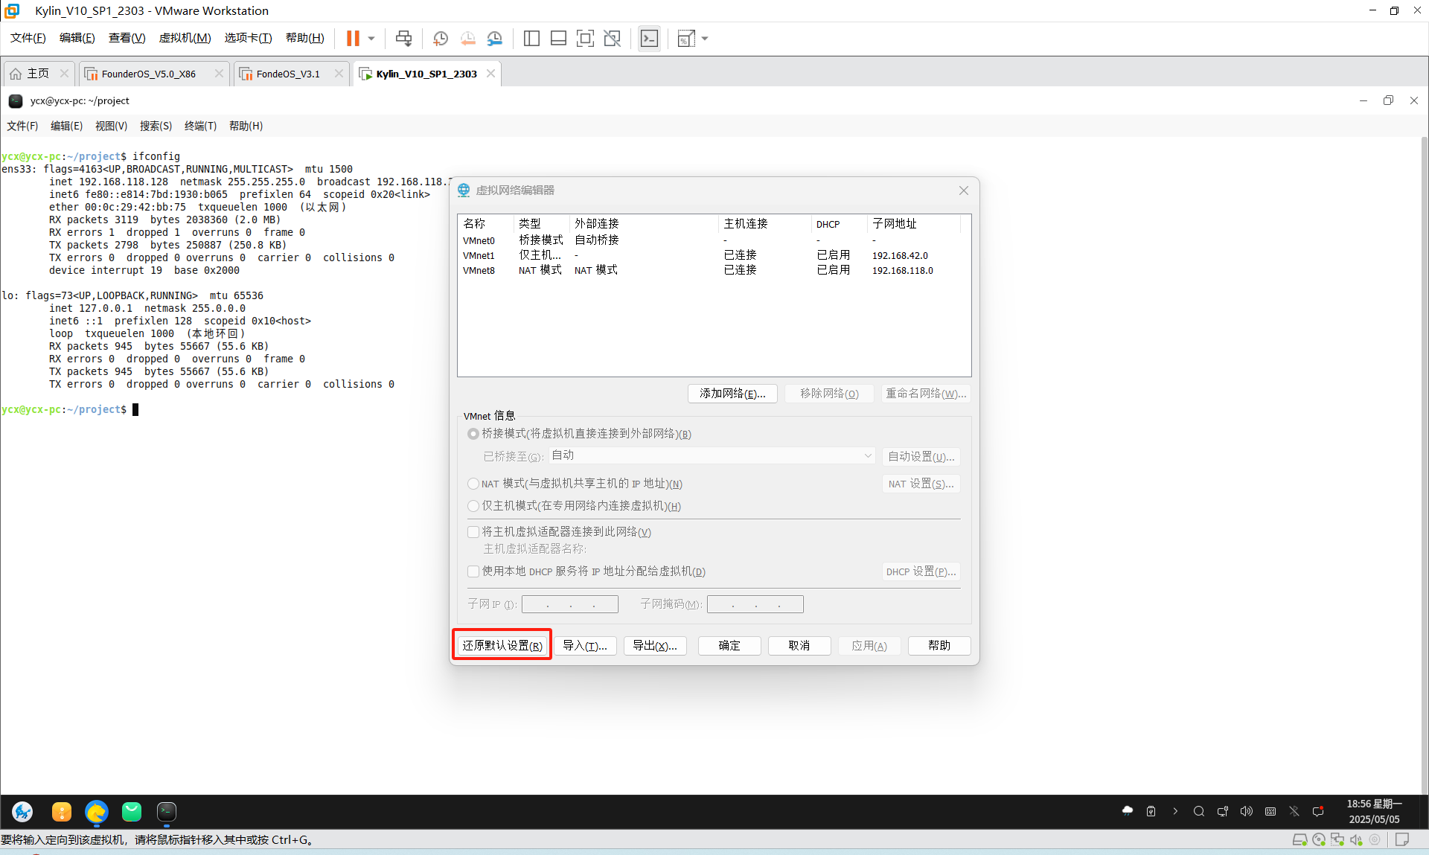Open terminal 搜索(S) menu
Viewport: 1429px width, 855px height.
click(x=156, y=126)
